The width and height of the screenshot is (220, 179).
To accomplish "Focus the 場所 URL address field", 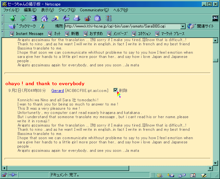I will point(122,26).
